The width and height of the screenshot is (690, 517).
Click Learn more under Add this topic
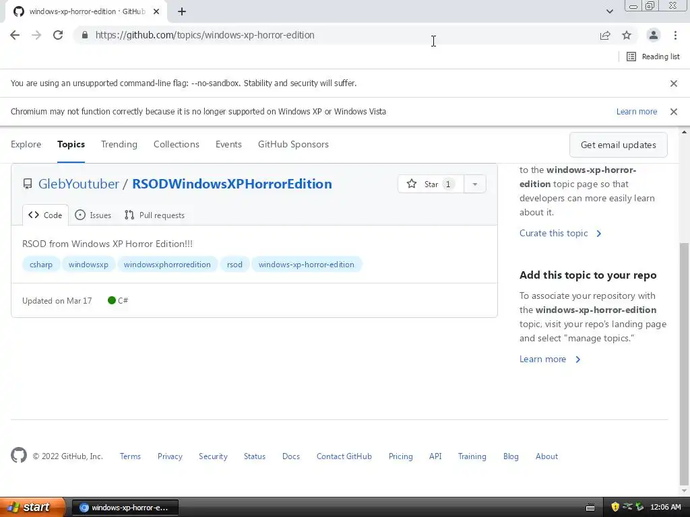tap(550, 359)
